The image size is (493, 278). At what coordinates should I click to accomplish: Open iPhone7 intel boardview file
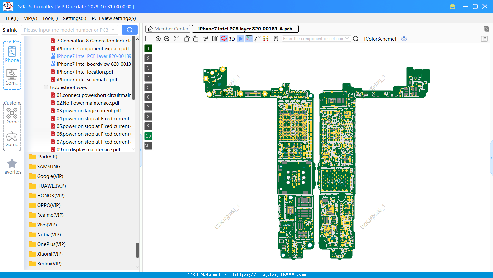point(91,64)
